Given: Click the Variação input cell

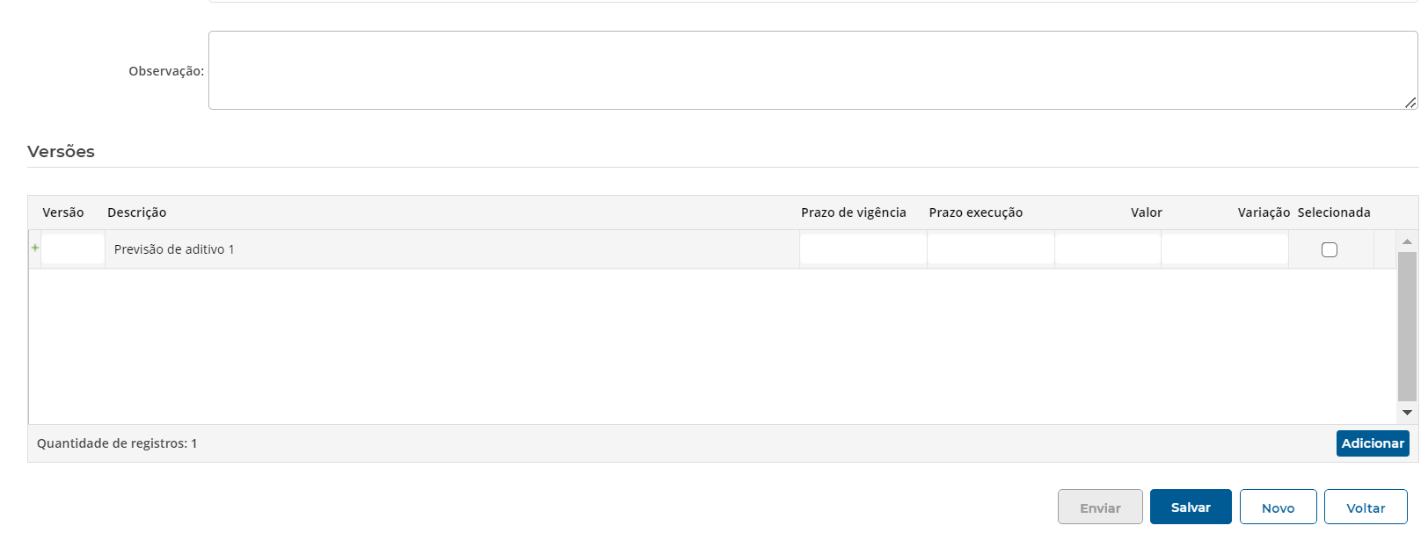Looking at the screenshot, I should pyautogui.click(x=1224, y=249).
